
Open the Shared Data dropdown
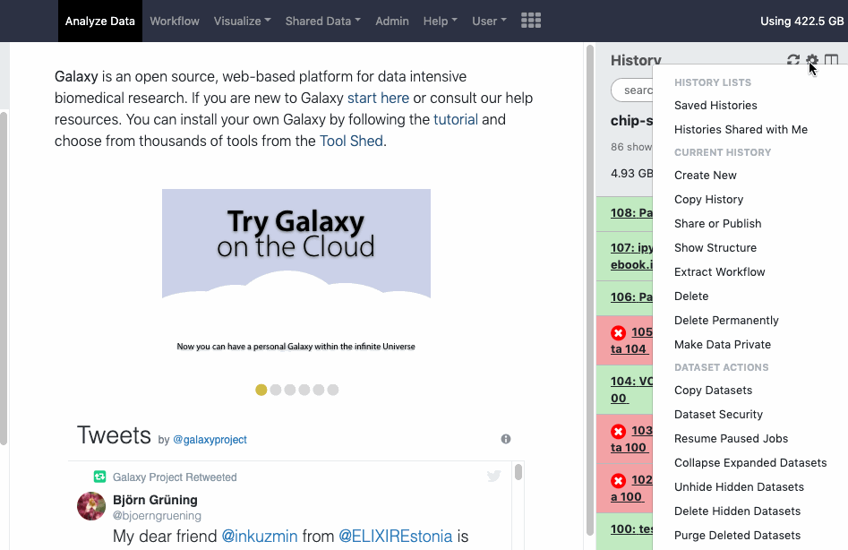coord(322,21)
